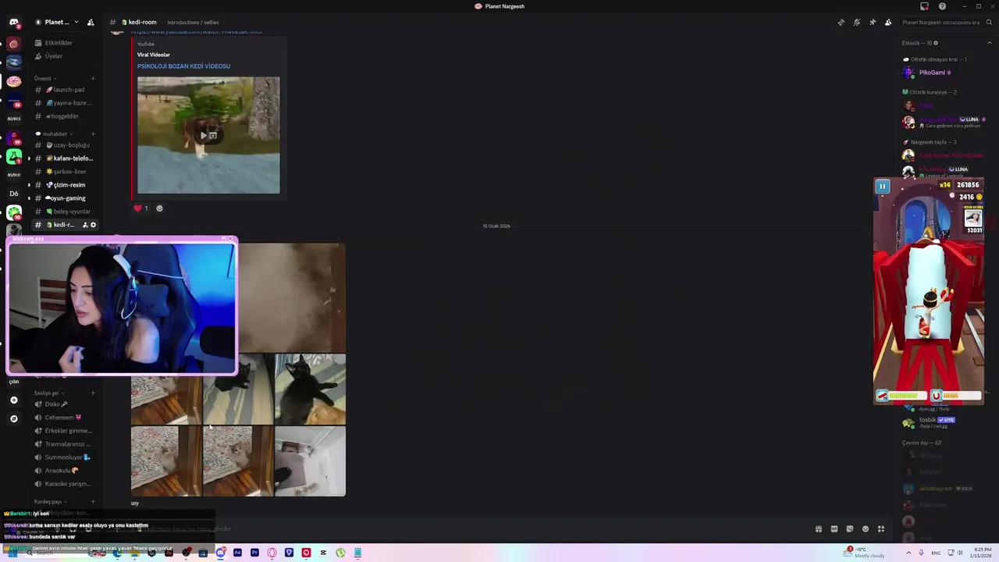Open sticker picker in message bar
999x562 pixels.
point(849,529)
